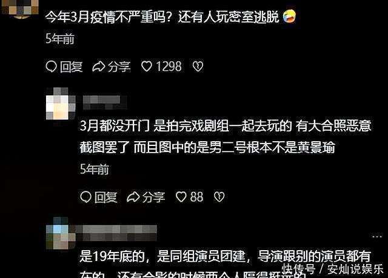388x278 pixels.
Task: Like the reply with 88 likes
Action: [x=190, y=197]
